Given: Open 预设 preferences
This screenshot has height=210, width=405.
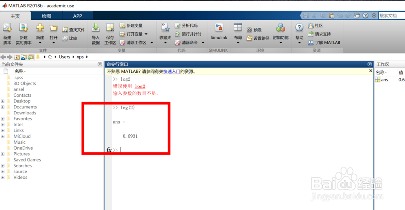Looking at the screenshot, I should tap(254, 30).
